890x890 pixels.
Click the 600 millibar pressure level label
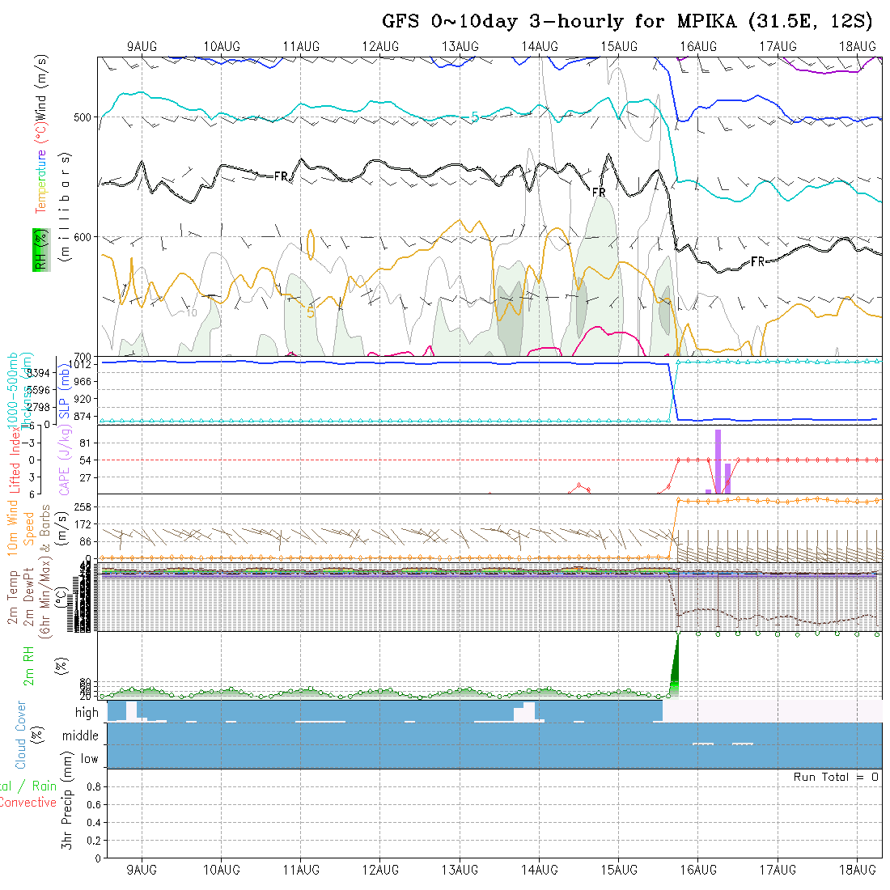[x=83, y=237]
